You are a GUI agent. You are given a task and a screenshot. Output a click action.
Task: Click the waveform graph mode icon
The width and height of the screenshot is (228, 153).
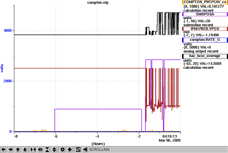tap(78, 150)
